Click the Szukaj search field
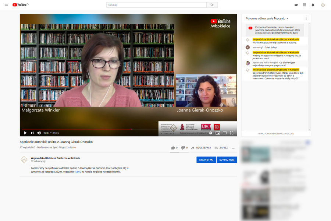The width and height of the screenshot is (331, 221). (x=156, y=5)
